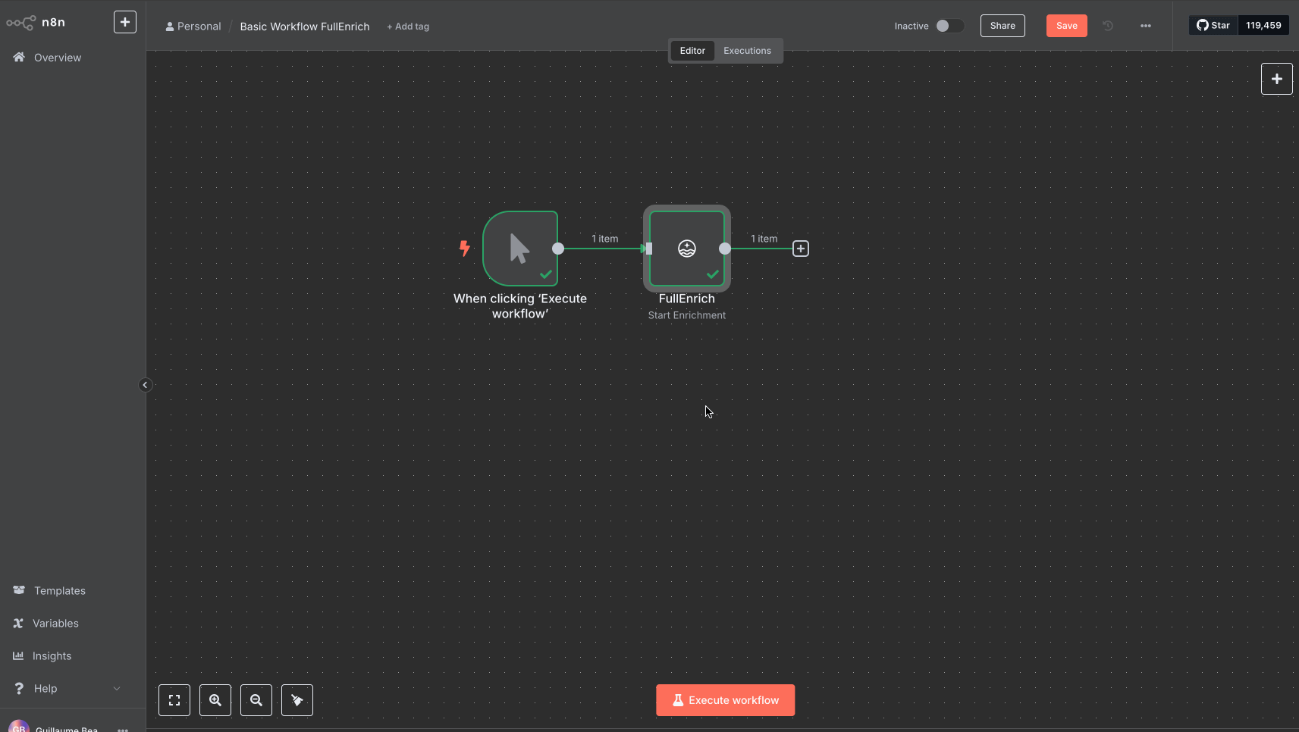Add a node after FullEnrich
The image size is (1299, 732).
point(801,249)
